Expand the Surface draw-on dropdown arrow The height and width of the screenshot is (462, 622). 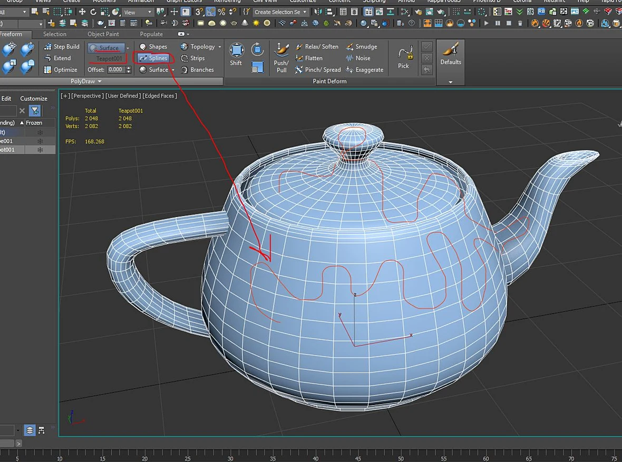[x=128, y=48]
